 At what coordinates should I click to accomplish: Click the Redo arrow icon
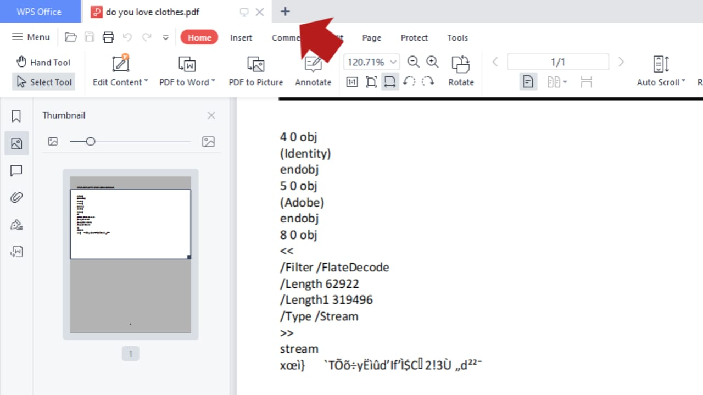[x=147, y=37]
